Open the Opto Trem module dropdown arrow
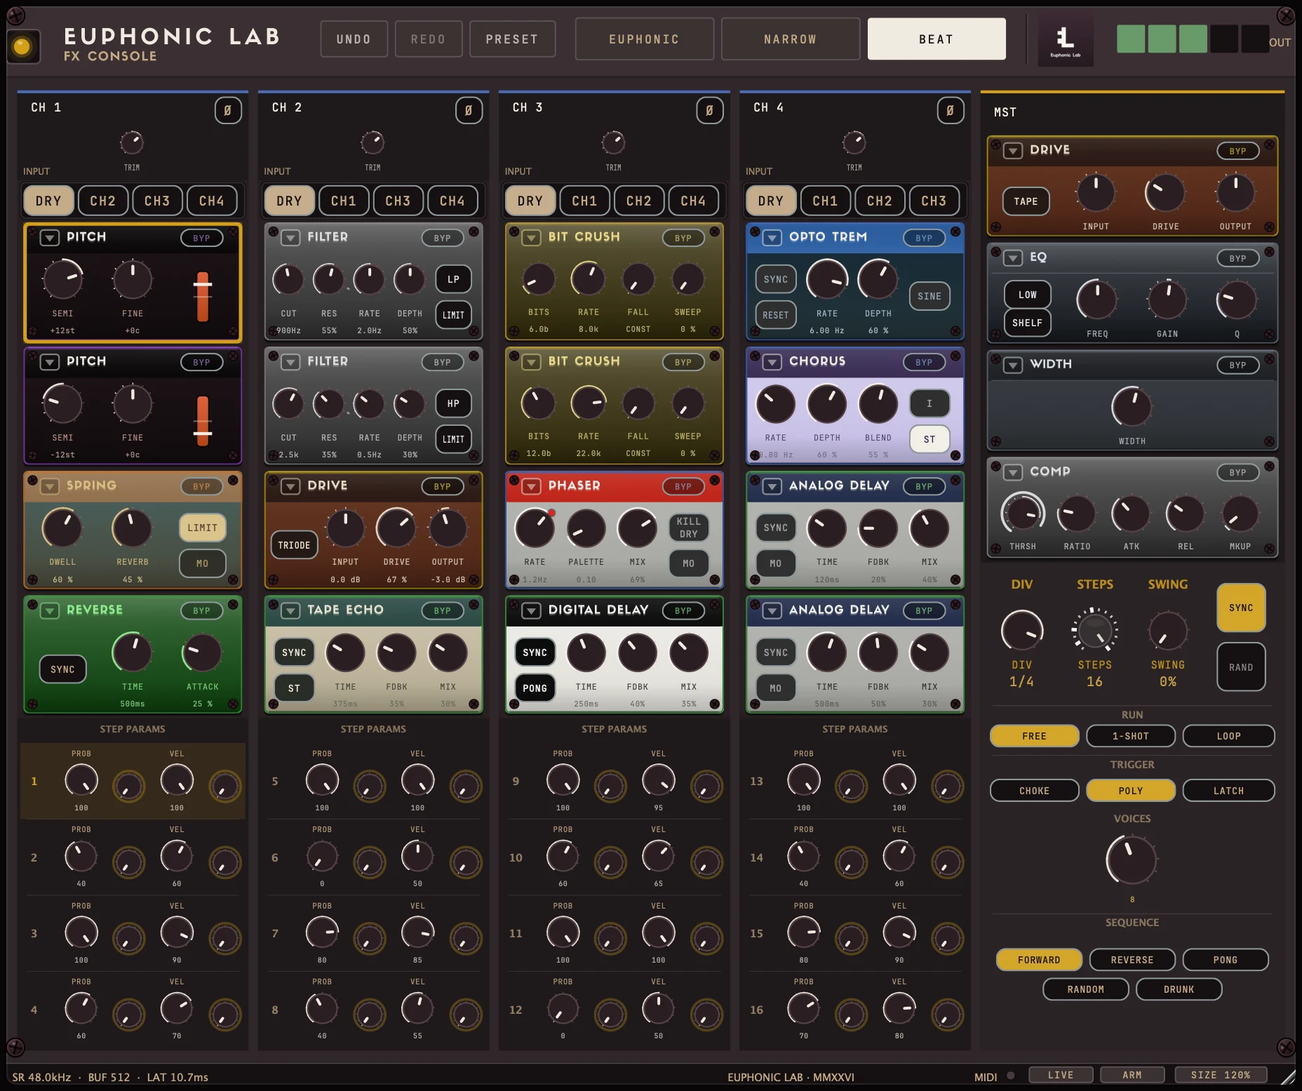Screen dimensions: 1302x1091 click(x=772, y=238)
